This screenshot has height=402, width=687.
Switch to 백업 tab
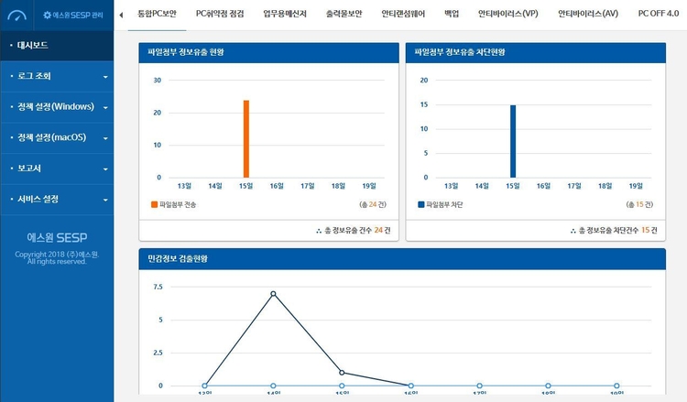452,14
